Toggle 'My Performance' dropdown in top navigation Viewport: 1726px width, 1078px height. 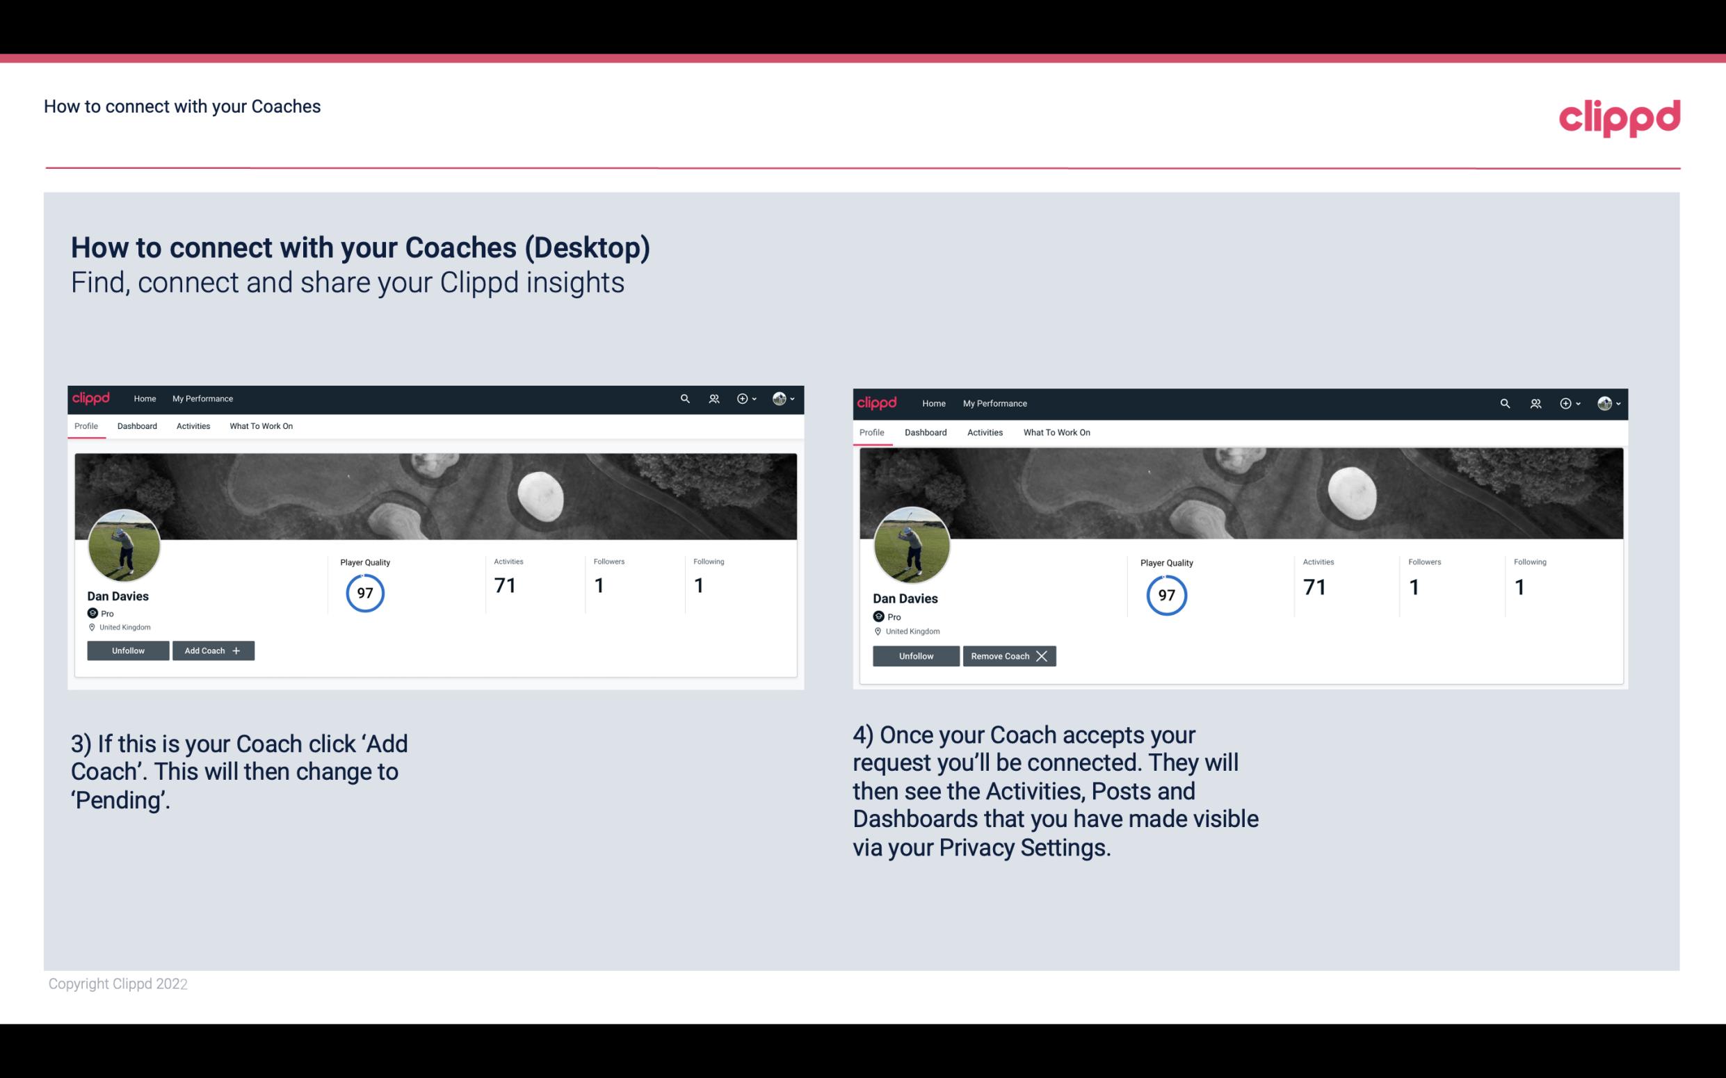click(x=202, y=398)
